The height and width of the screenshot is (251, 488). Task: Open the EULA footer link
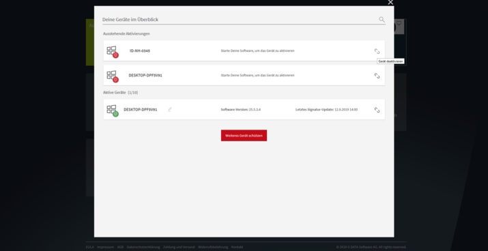[90, 247]
